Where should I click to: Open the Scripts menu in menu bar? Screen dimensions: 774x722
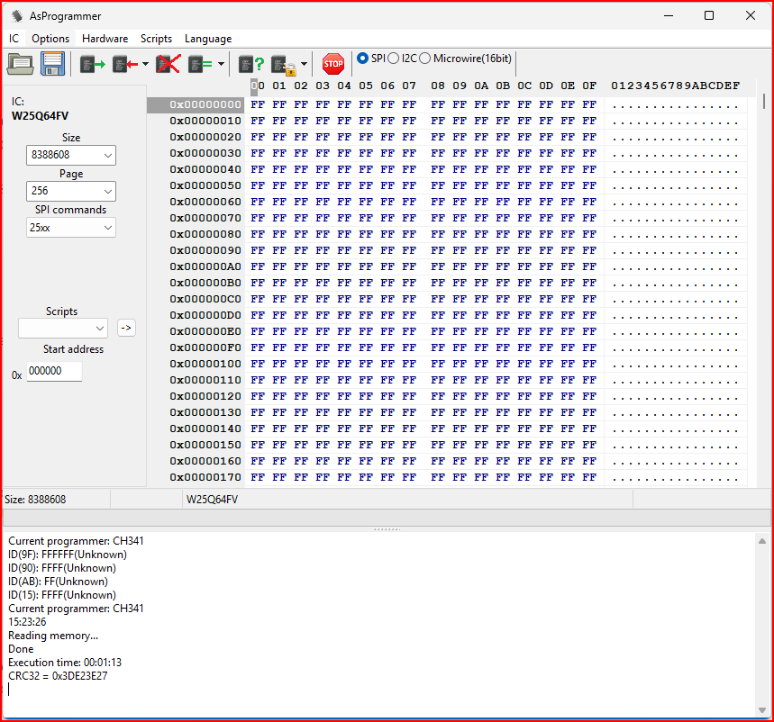[x=156, y=39]
